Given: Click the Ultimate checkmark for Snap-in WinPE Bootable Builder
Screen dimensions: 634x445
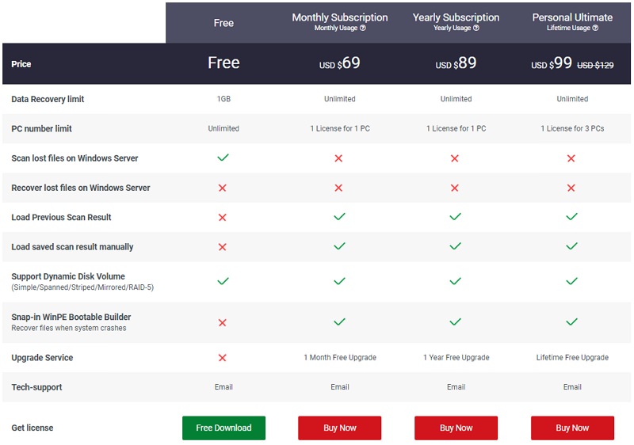Looking at the screenshot, I should tap(571, 321).
